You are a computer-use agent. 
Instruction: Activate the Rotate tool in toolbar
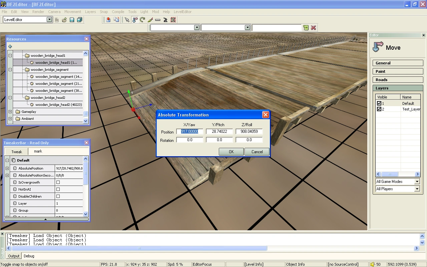point(142,20)
